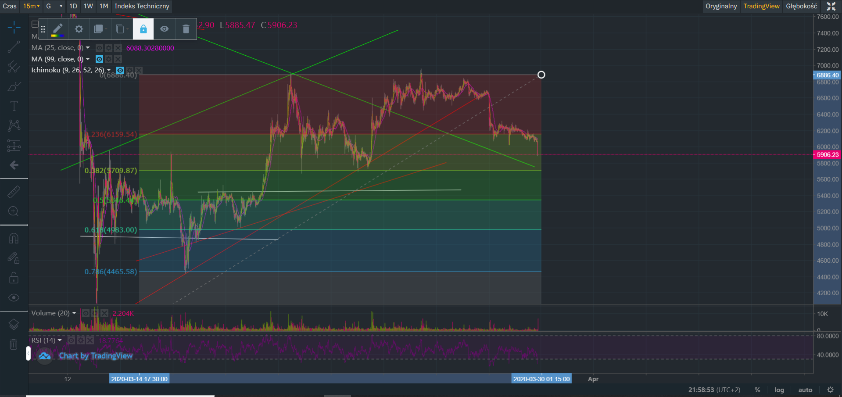Open the 15m interval dropdown
842x397 pixels.
31,6
